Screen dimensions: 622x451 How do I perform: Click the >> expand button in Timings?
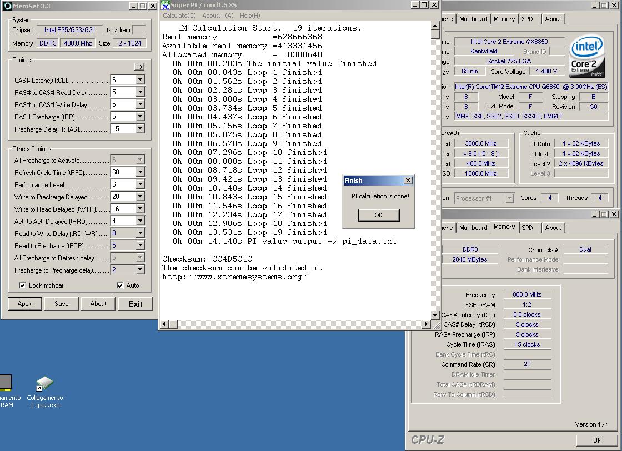(x=139, y=67)
